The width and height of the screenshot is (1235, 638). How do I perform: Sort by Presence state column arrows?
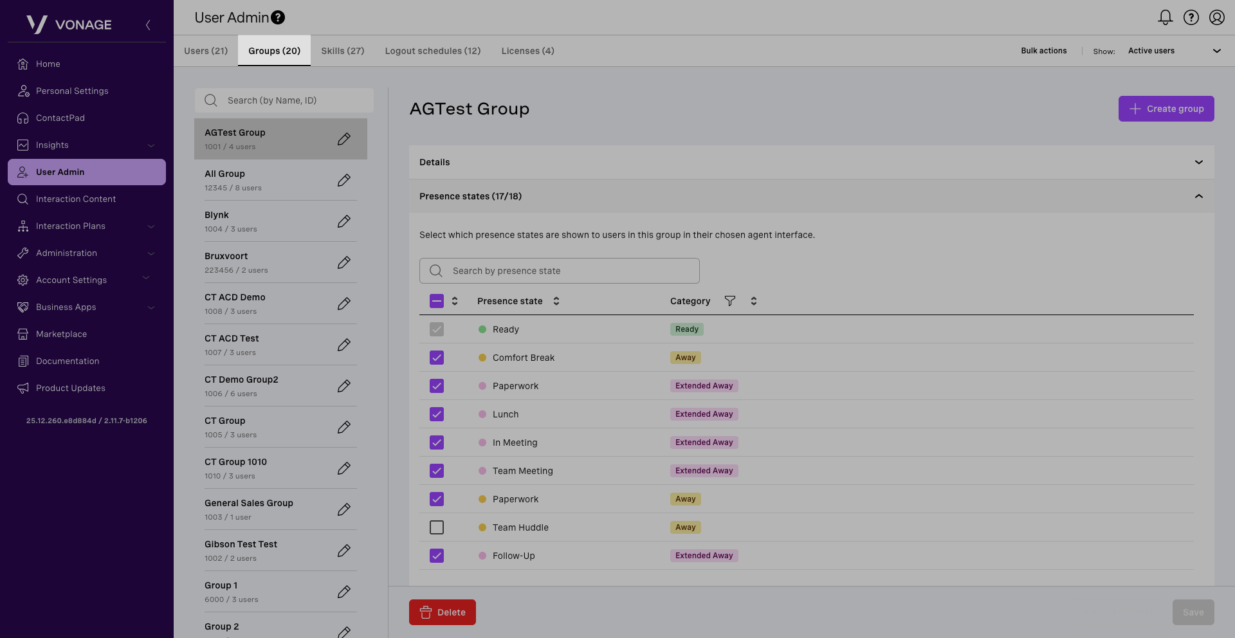[x=556, y=301]
